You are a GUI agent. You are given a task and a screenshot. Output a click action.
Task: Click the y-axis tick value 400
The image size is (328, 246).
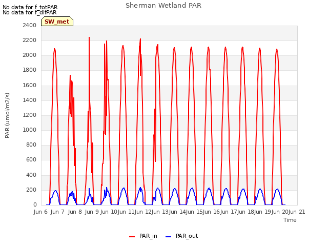31,175
